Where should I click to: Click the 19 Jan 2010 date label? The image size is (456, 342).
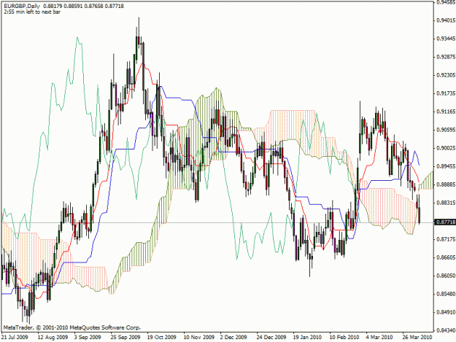click(307, 338)
